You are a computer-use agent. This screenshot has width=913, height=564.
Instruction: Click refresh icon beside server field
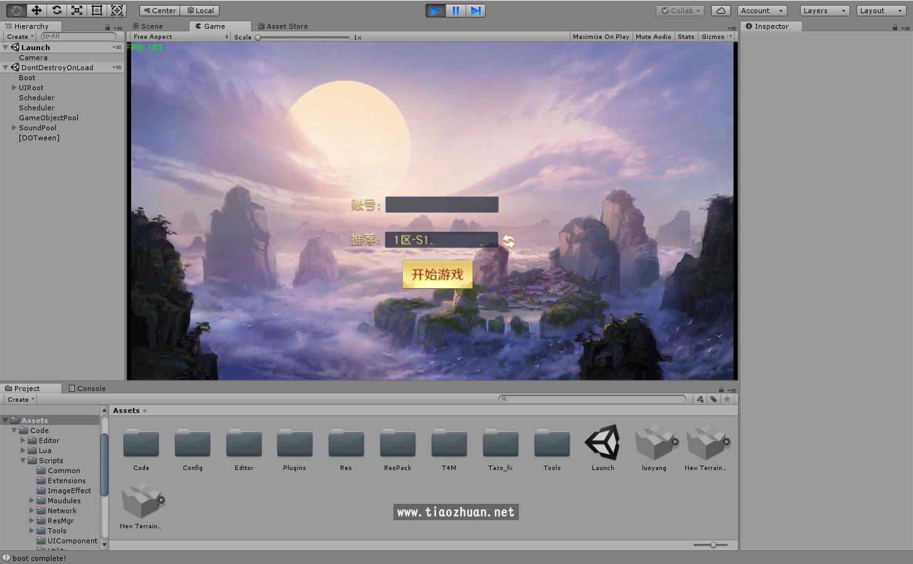[x=508, y=241]
